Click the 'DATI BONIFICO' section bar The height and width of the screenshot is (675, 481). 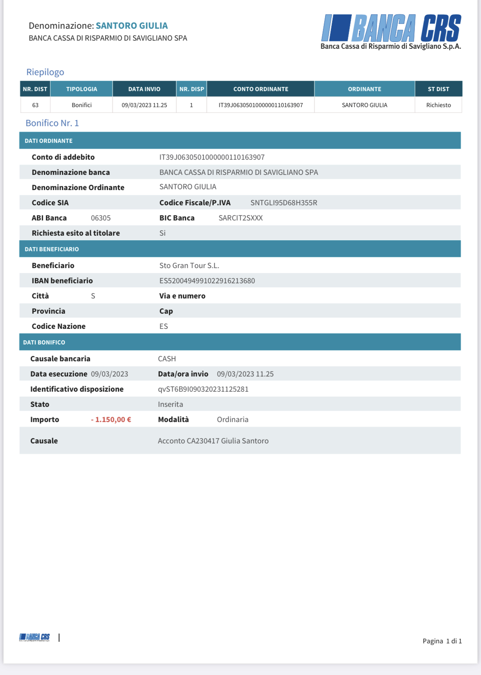click(x=240, y=342)
